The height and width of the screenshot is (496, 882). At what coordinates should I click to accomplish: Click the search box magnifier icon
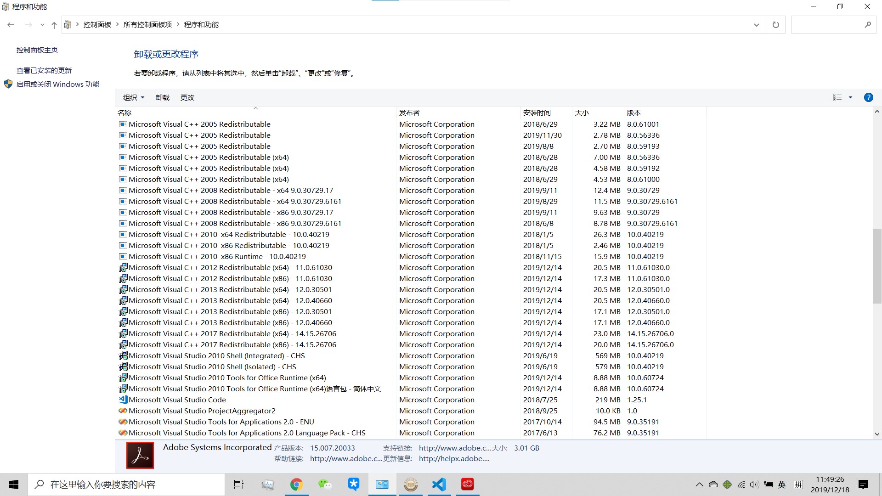coord(868,25)
